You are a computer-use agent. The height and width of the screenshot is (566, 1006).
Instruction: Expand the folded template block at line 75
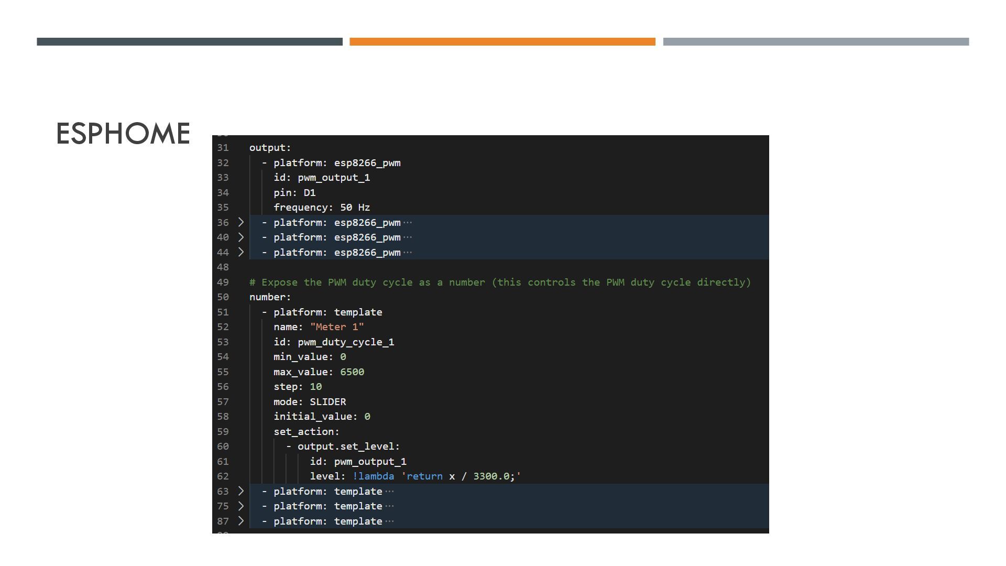coord(241,506)
